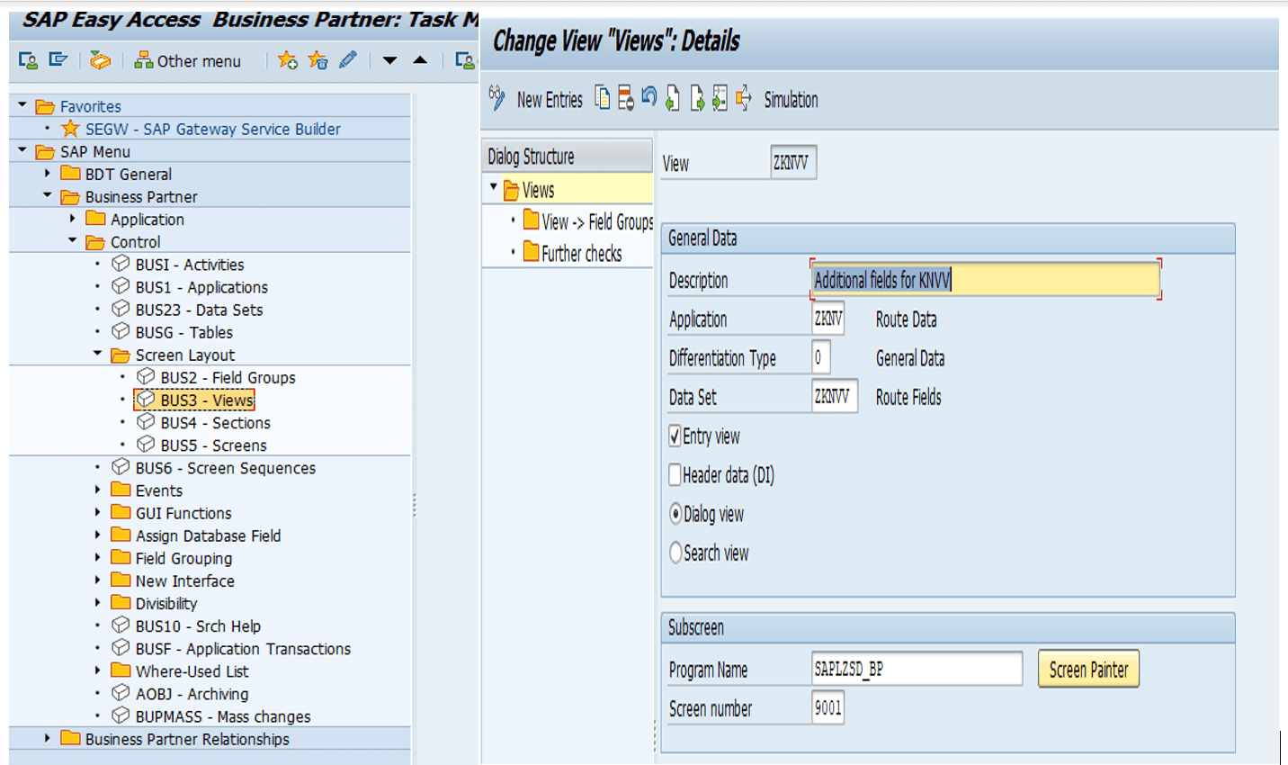Click the Data Set field containing ZKNVV
Screen dimensions: 1288x765
click(834, 396)
